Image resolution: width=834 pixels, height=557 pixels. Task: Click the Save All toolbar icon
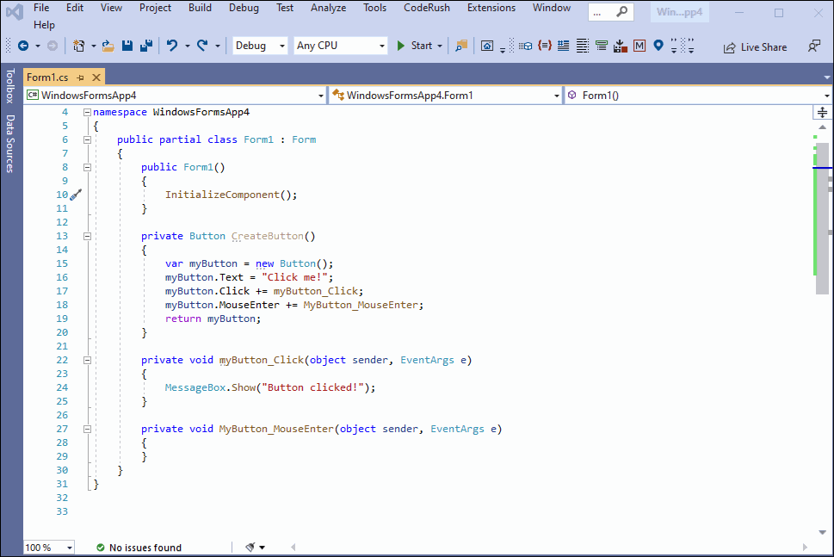click(146, 46)
